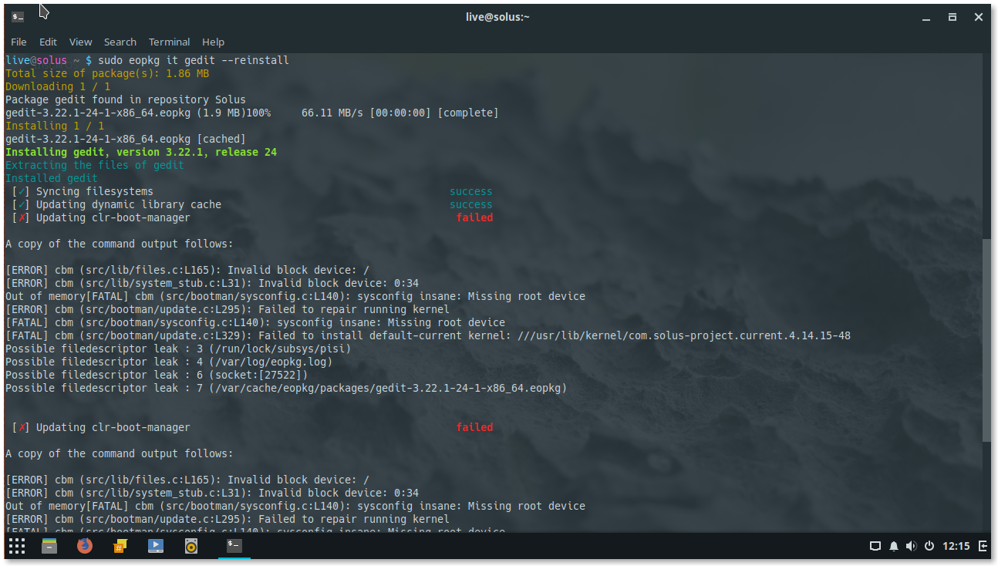The height and width of the screenshot is (566, 998).
Task: Click the clock showing 12:15
Action: [x=956, y=546]
